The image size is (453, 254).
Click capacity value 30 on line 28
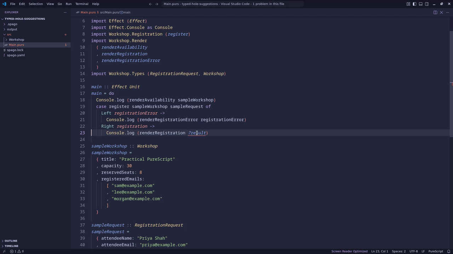pos(129,166)
